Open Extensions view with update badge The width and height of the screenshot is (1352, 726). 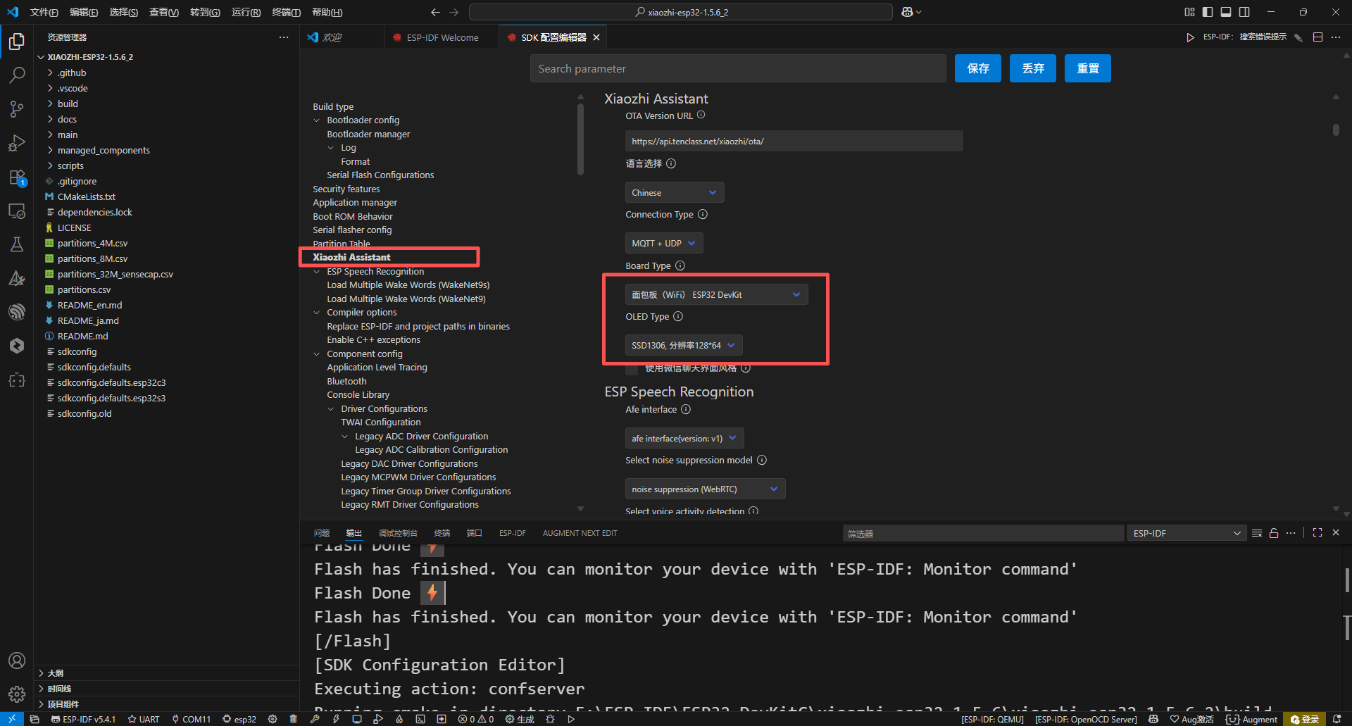[17, 177]
